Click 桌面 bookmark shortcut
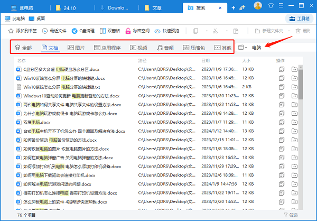Screen dimensions: 317x221 (37, 19)
